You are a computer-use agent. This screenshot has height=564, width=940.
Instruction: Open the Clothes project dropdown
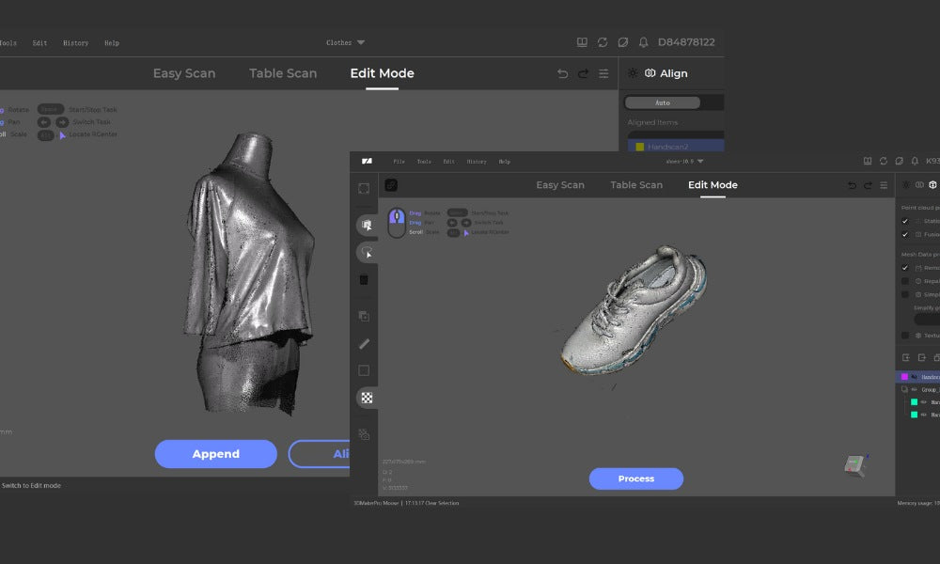[x=345, y=42]
